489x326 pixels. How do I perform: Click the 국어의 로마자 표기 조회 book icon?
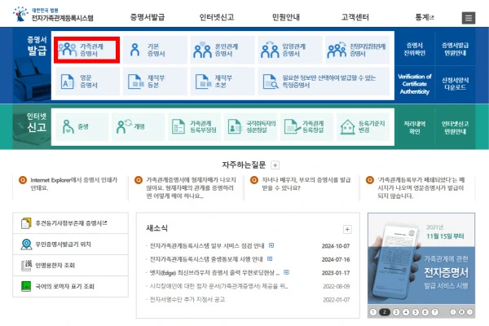tap(26, 286)
